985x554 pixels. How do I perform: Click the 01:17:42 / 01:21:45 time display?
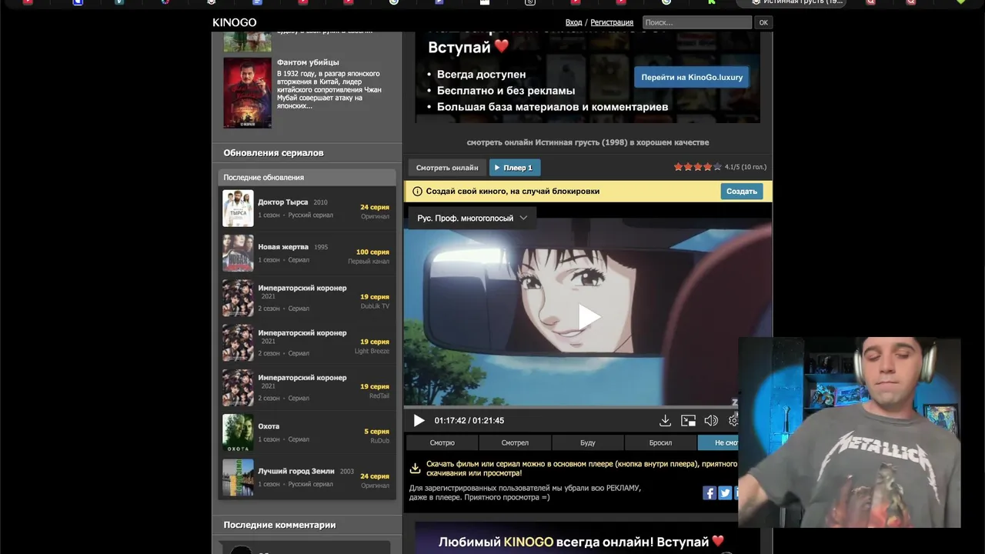click(469, 421)
